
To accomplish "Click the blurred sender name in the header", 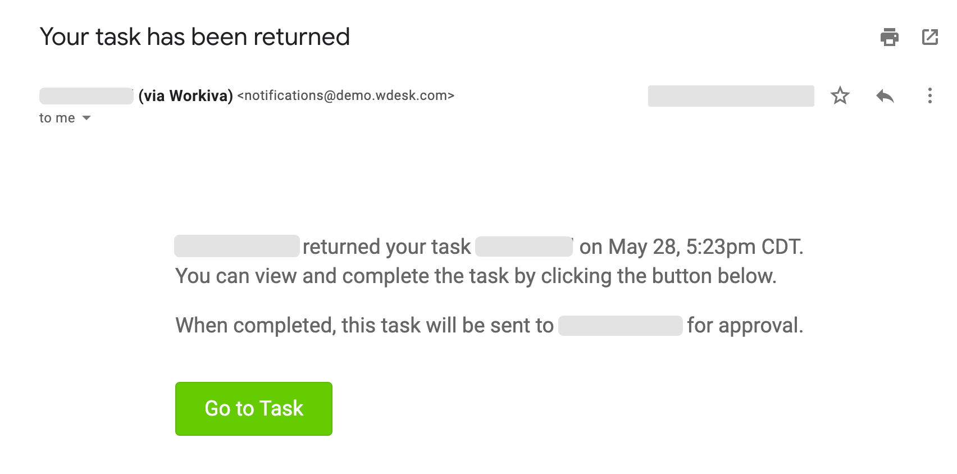I will coord(86,95).
